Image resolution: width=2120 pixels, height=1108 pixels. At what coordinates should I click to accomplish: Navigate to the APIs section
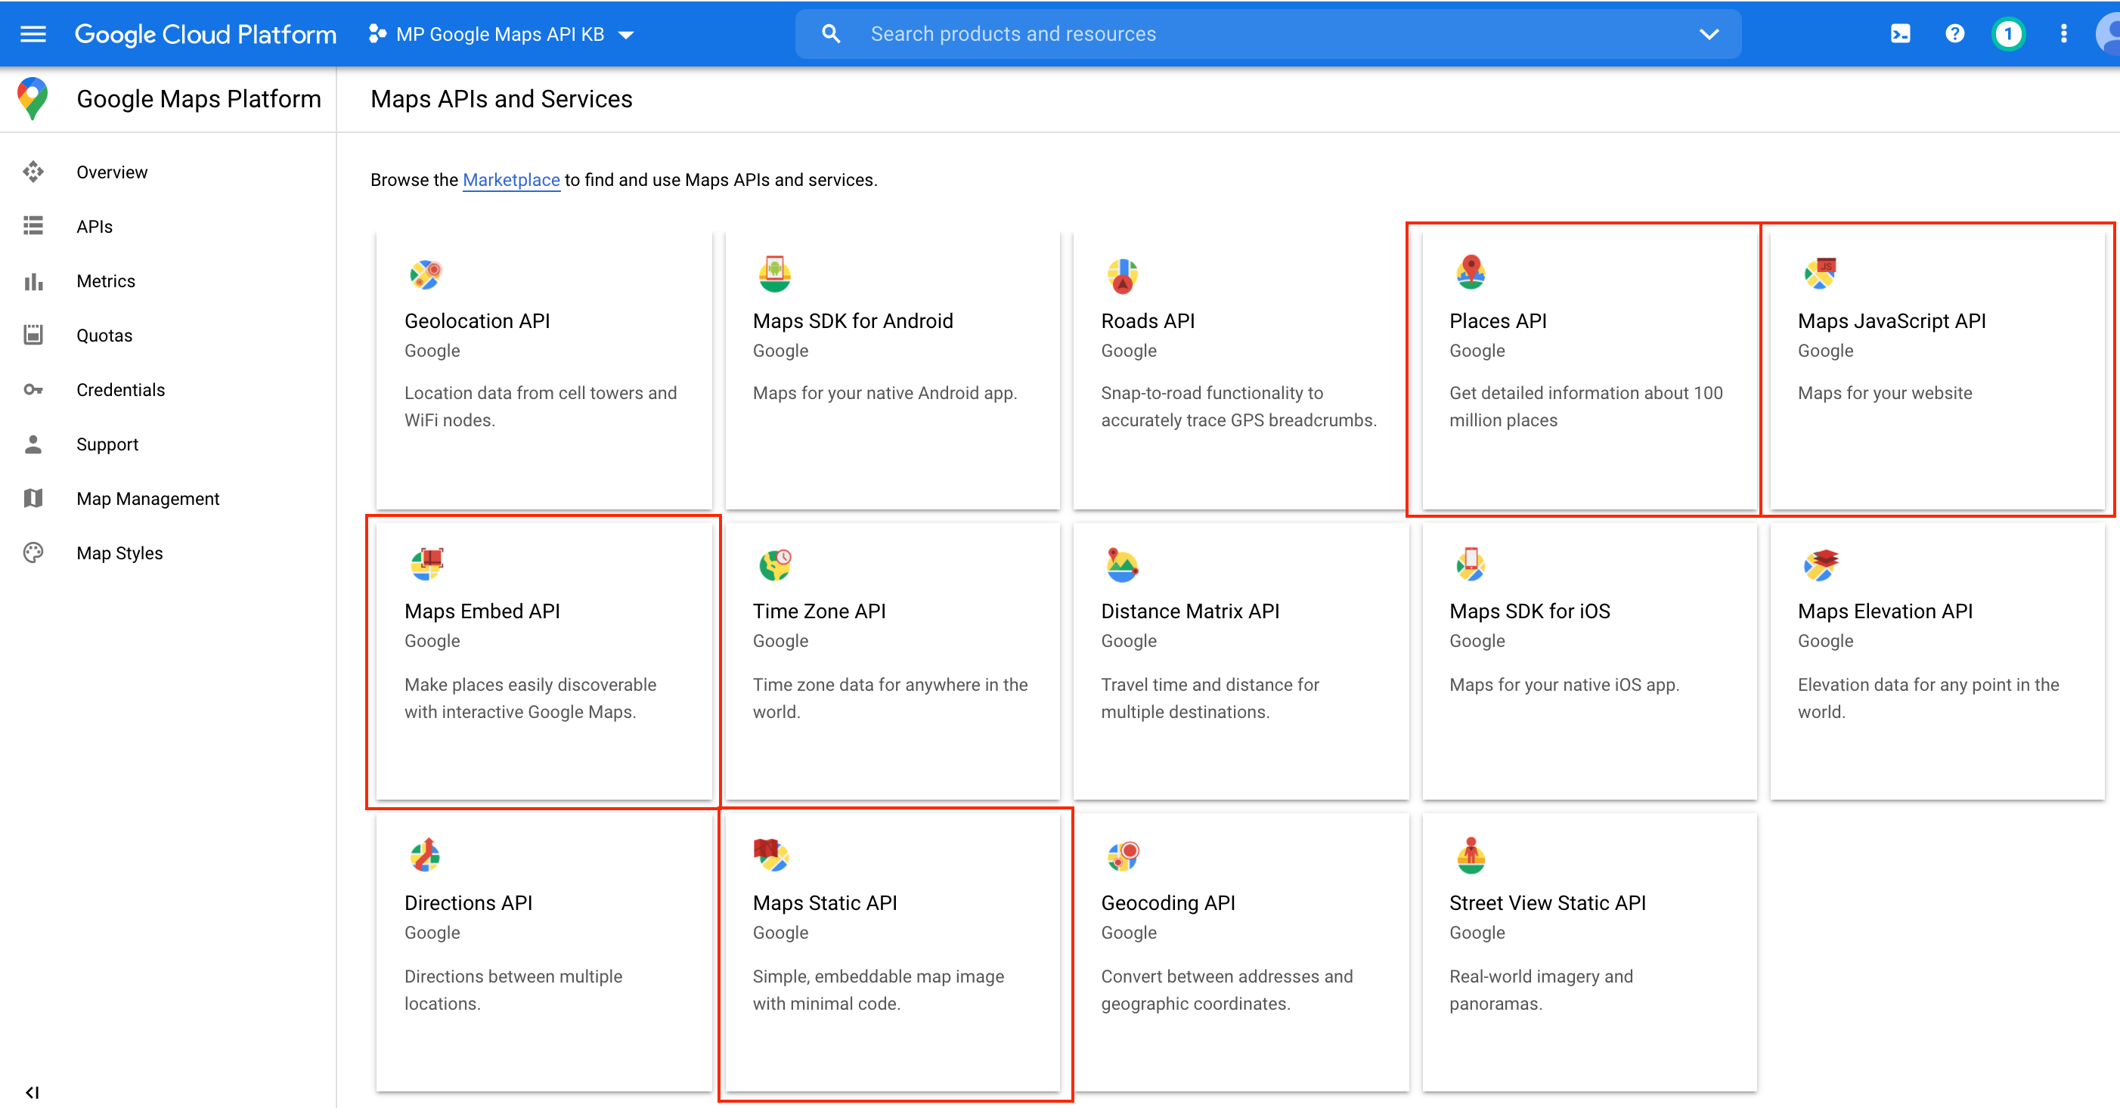(95, 225)
